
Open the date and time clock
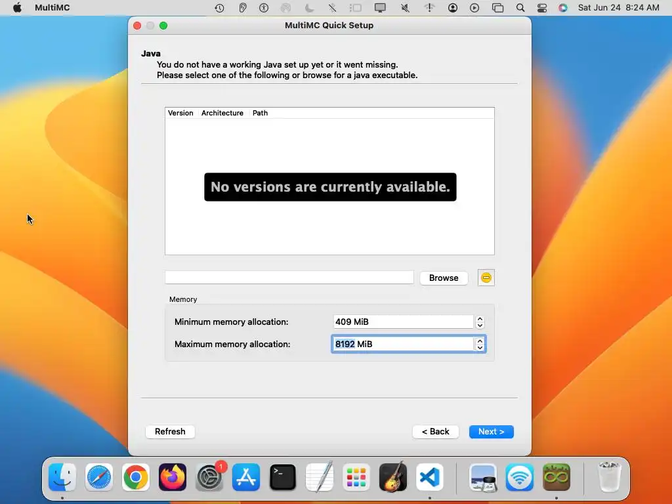click(618, 8)
